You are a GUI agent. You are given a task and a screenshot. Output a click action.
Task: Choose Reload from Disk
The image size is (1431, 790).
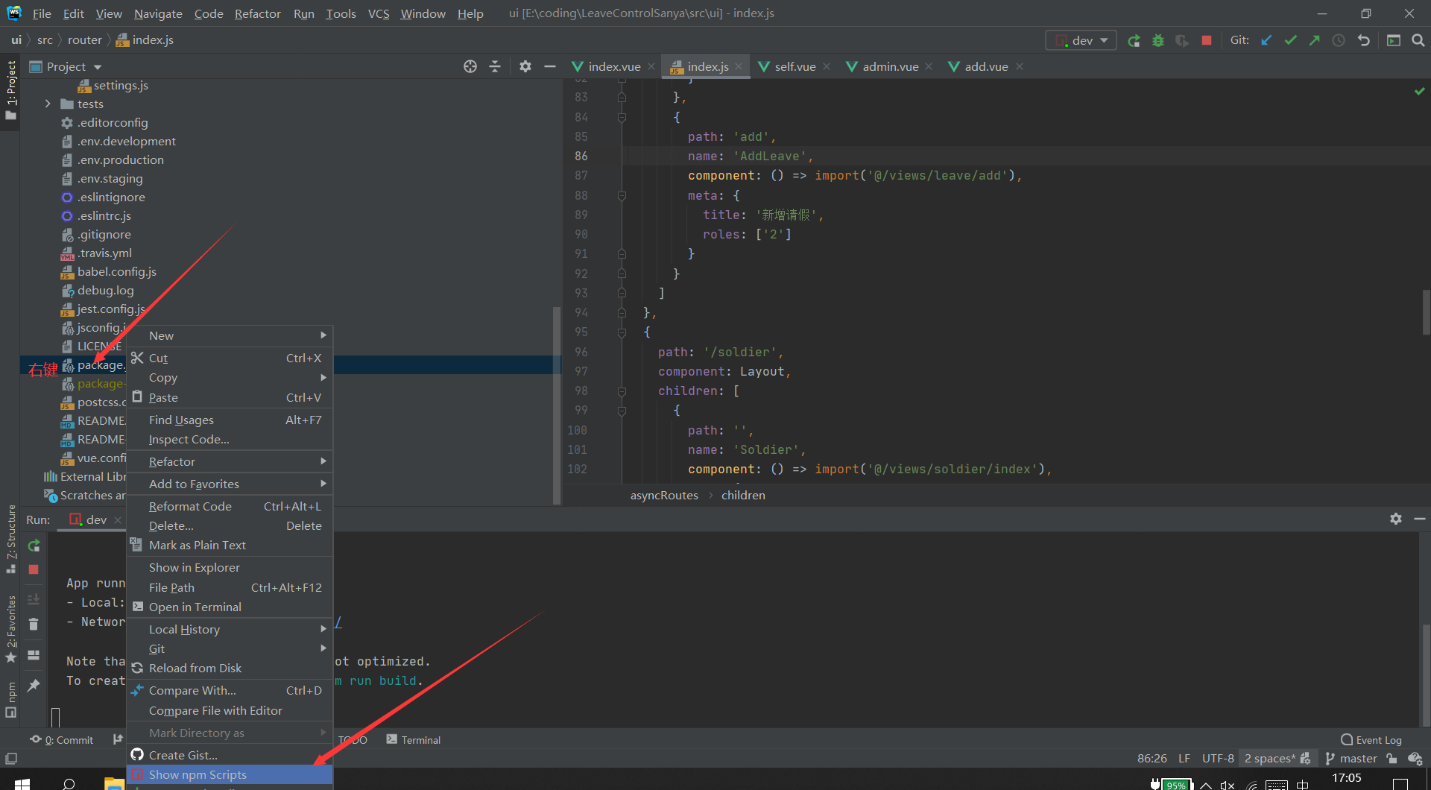pos(230,668)
